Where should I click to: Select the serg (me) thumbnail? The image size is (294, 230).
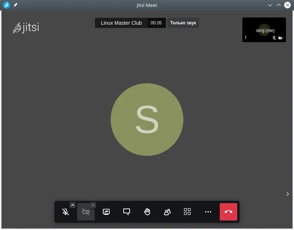[264, 30]
